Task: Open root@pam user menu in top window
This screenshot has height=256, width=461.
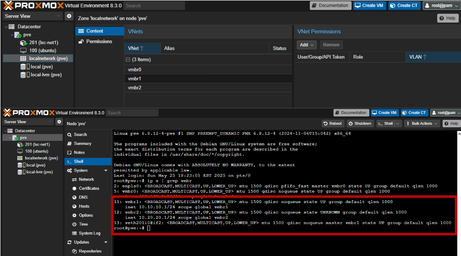Action: click(442, 6)
